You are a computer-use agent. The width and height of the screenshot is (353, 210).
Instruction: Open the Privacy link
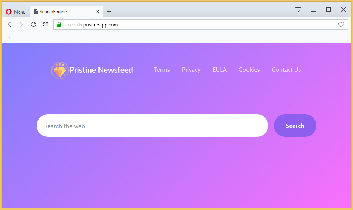pyautogui.click(x=191, y=70)
